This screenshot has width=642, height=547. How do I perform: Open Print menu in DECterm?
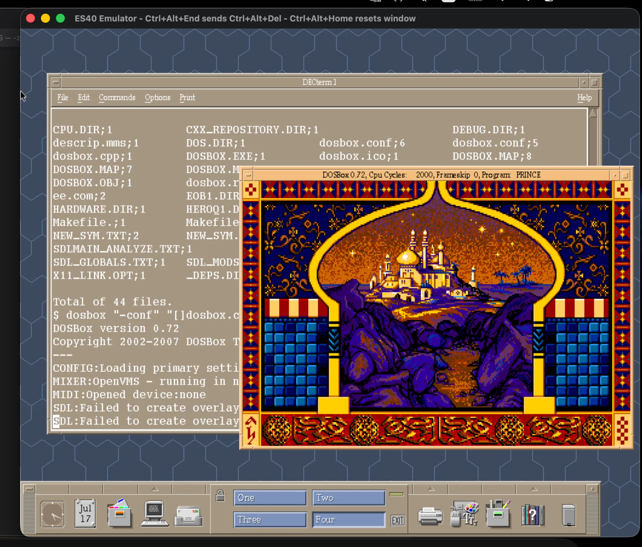187,97
